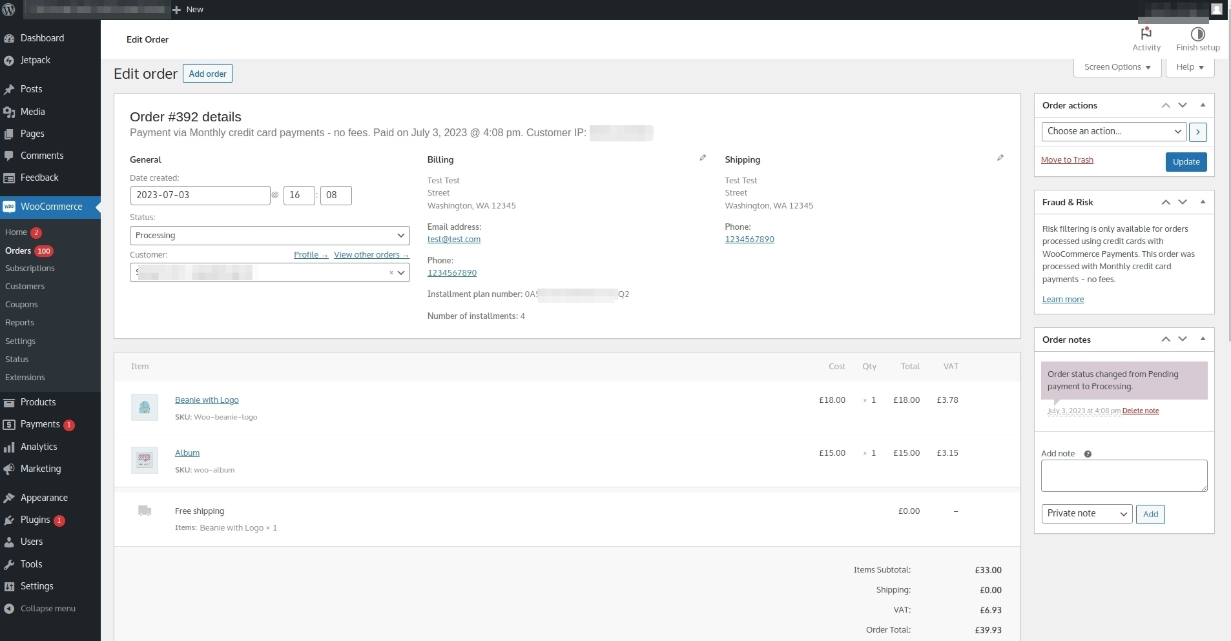This screenshot has height=641, width=1231.
Task: Open the Private note type dropdown
Action: pos(1087,514)
